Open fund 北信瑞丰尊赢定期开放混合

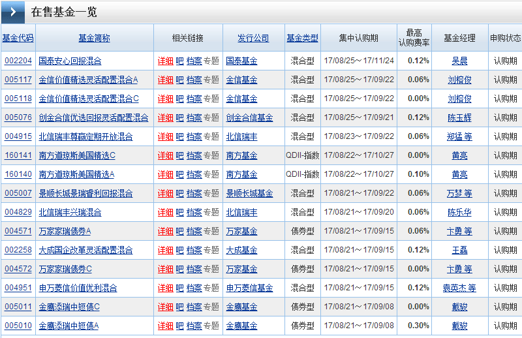click(85, 136)
